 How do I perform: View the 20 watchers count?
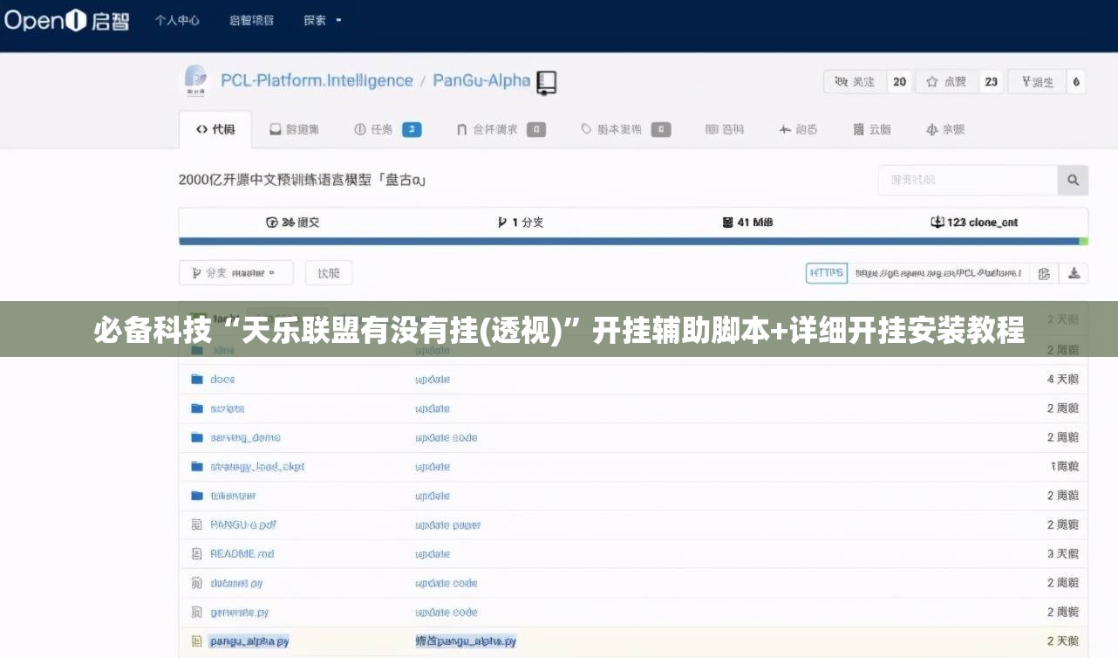tap(899, 82)
